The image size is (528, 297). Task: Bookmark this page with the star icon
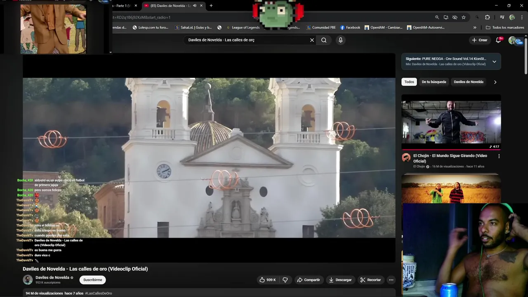coord(464,17)
